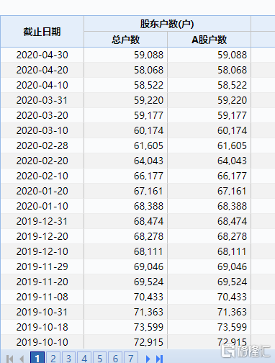Select the date cell 2020-03-31
The height and width of the screenshot is (363, 275).
tap(42, 100)
